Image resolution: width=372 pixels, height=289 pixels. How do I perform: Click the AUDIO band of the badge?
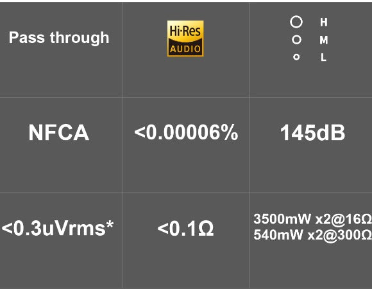185,49
